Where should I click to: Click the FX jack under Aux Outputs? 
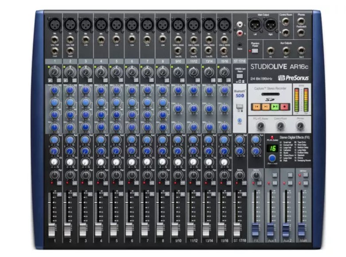point(271,51)
